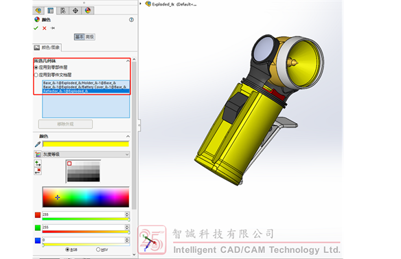Screen dimensions: 401x259
Task: Click the swatch palette icon beside dropdown
Action: pyautogui.click(x=38, y=155)
